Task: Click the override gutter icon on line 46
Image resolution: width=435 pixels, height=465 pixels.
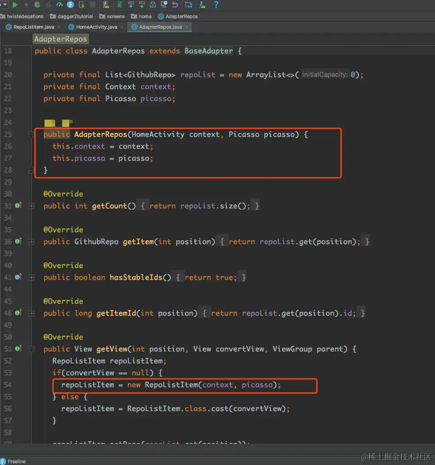Action: (x=19, y=313)
